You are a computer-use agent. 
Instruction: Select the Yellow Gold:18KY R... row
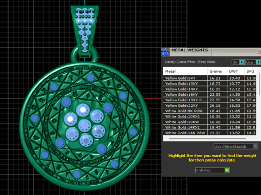210,100
